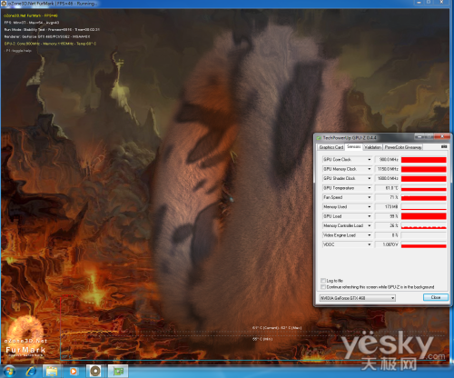Launch Internet Explorer from the taskbar
This screenshot has width=454, height=378.
click(31, 371)
